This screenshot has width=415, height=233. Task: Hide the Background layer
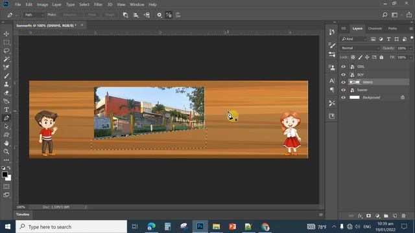coord(343,98)
